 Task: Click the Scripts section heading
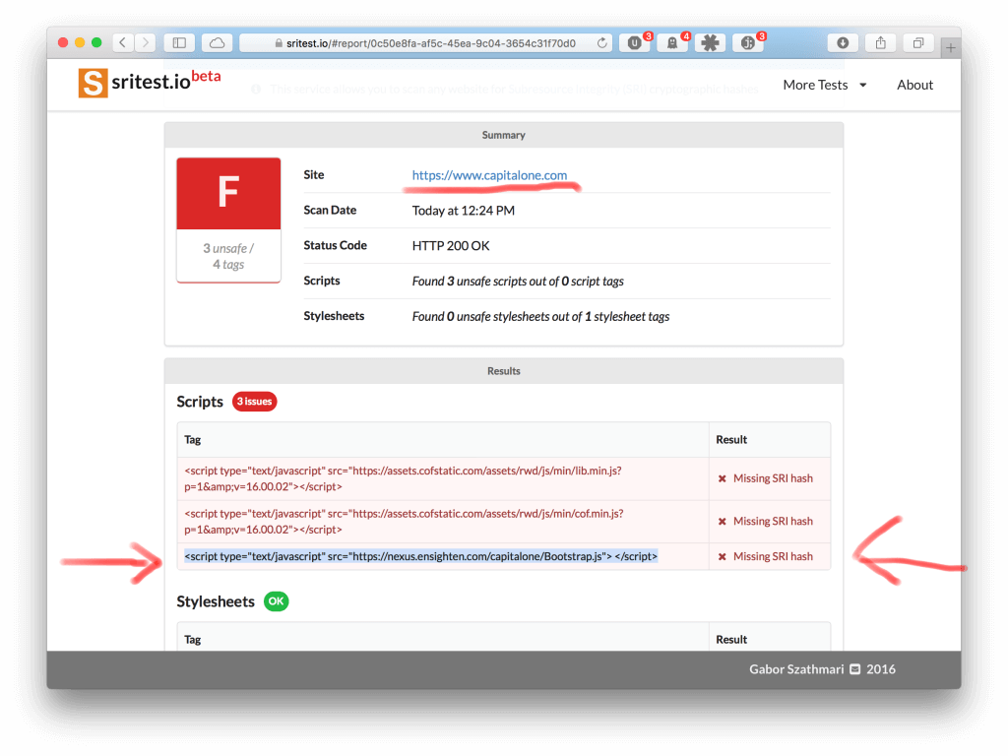coord(200,402)
